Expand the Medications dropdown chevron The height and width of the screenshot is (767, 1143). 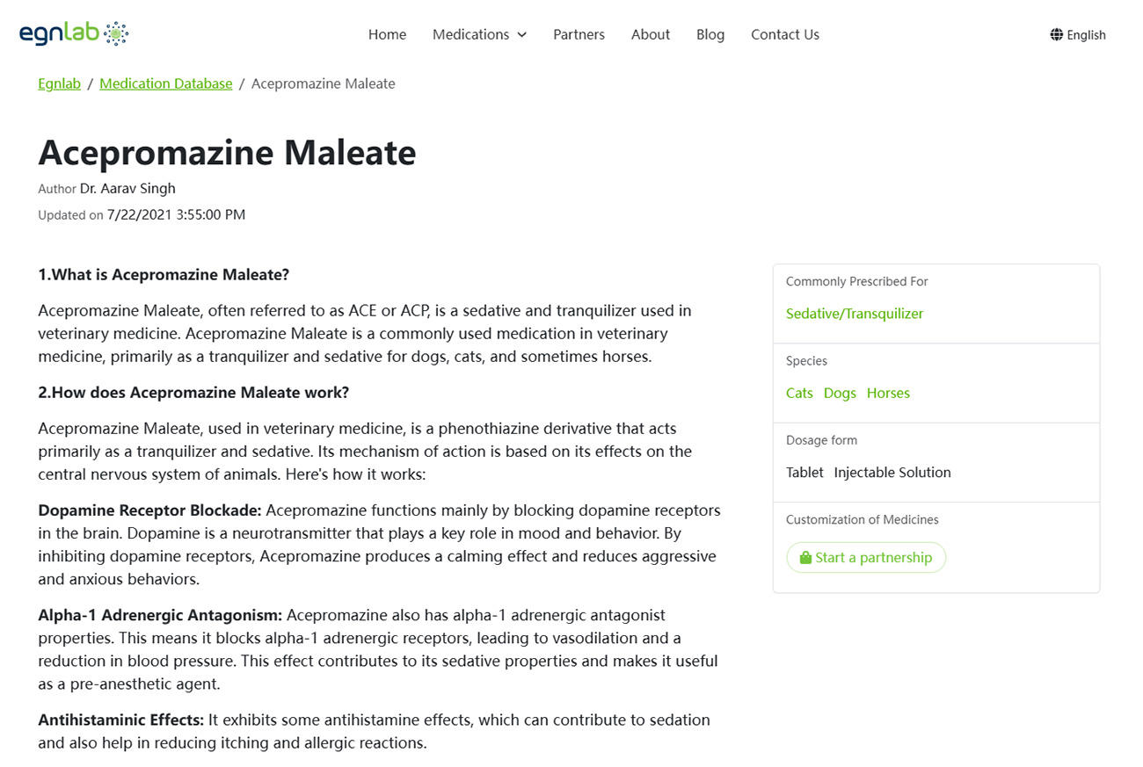coord(521,35)
